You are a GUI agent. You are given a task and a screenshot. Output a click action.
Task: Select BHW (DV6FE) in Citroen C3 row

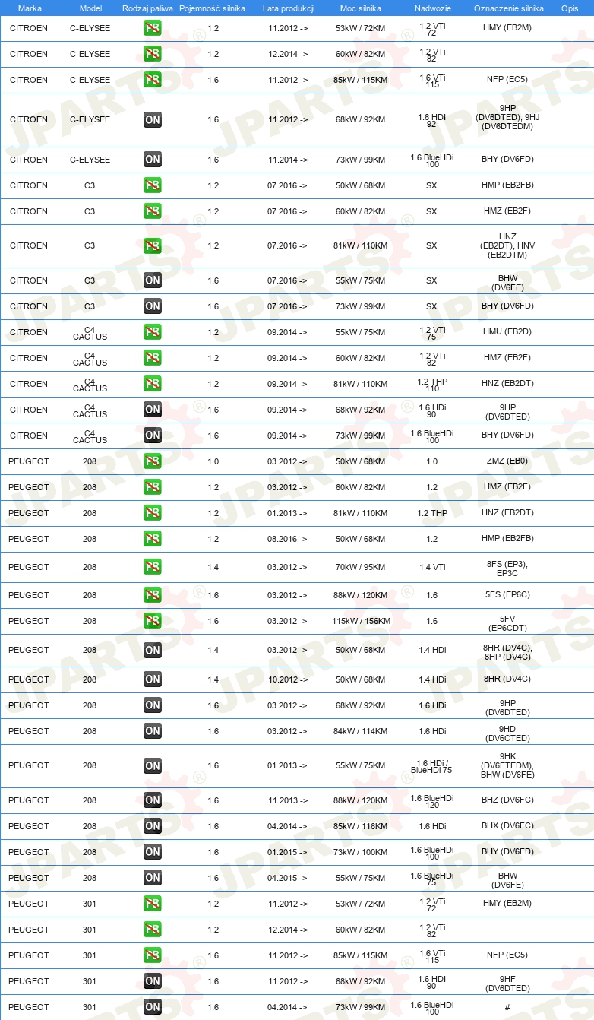[x=507, y=283]
